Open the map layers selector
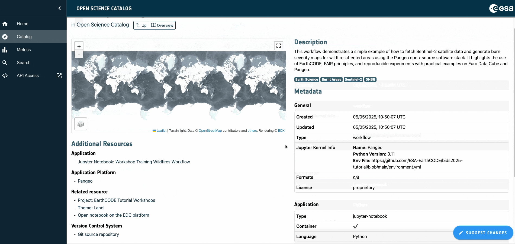This screenshot has height=244, width=515. (81, 124)
